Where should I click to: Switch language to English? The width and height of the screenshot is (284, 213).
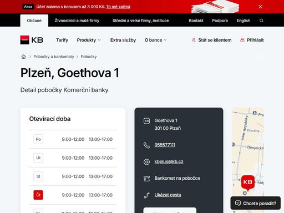[244, 21]
